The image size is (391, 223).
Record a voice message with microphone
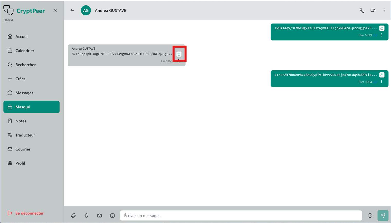(87, 216)
